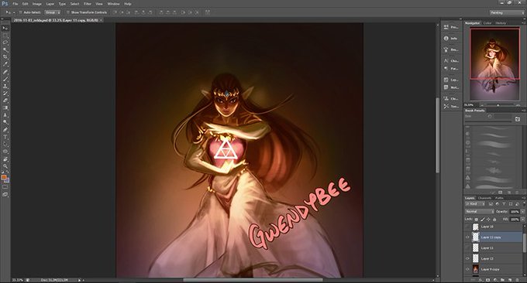The height and width of the screenshot is (283, 527).
Task: Select the Eyedropper tool
Action: click(5, 63)
